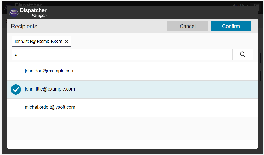Confirm the selected recipients
The image size is (264, 155).
(231, 26)
